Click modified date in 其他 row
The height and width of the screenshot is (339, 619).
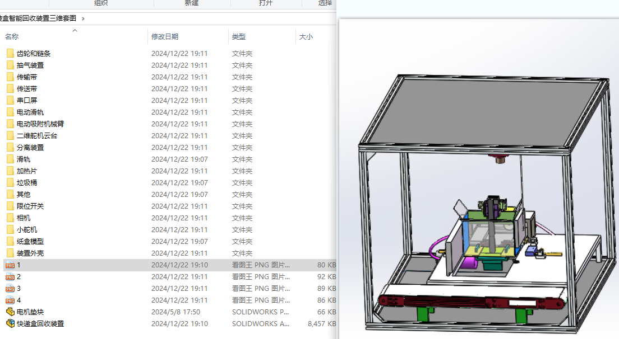(179, 195)
